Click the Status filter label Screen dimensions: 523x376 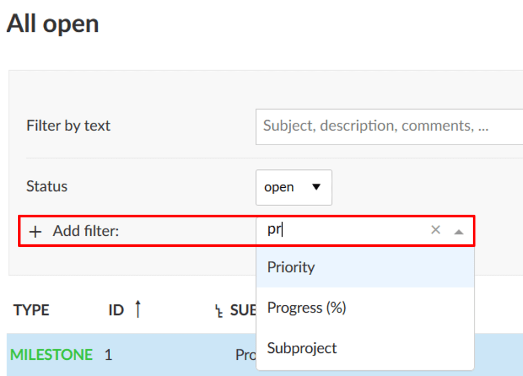point(47,187)
